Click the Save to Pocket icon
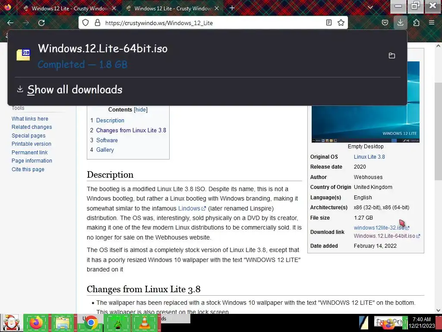This screenshot has height=332, width=442. point(385,22)
